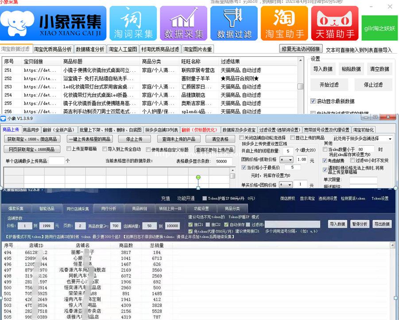Open the 数据精准分析 tab
The height and width of the screenshot is (320, 399).
click(x=90, y=49)
